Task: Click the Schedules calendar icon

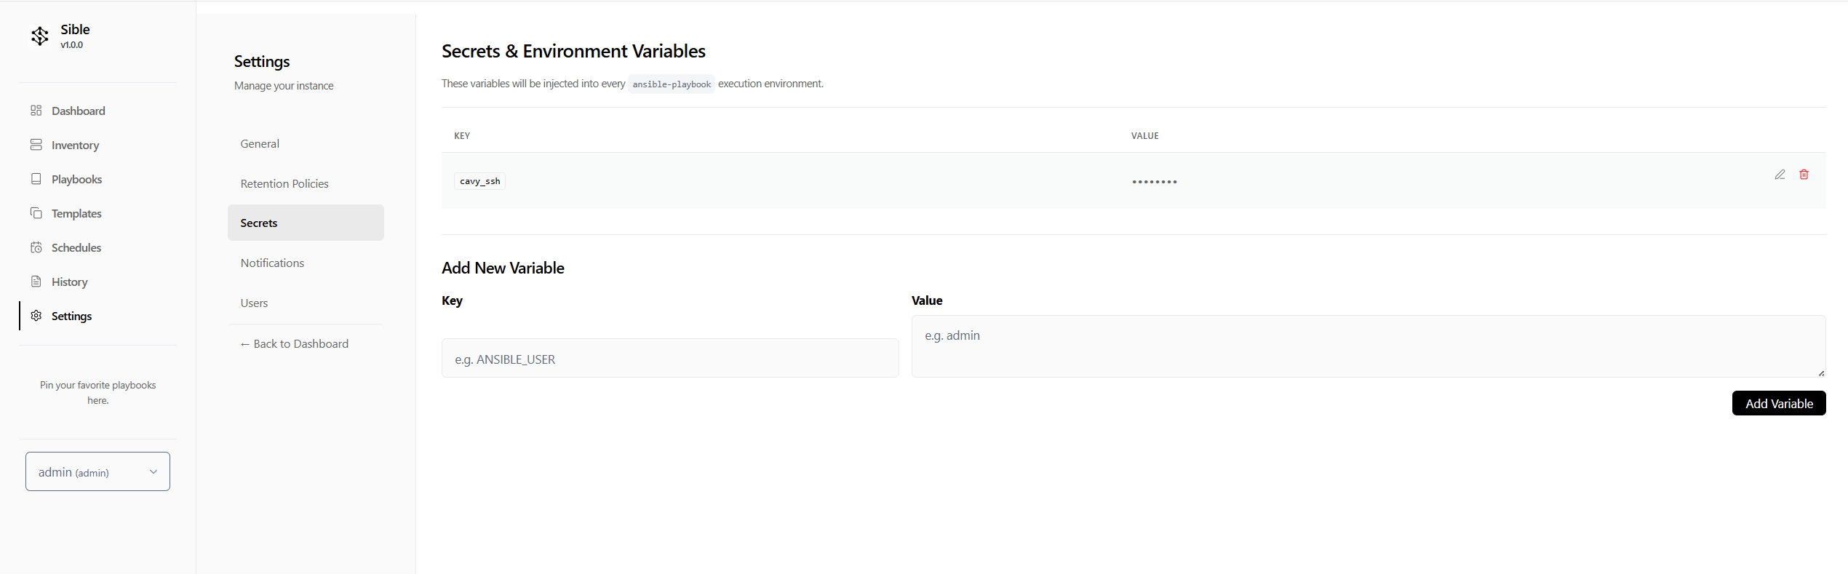Action: pos(36,247)
